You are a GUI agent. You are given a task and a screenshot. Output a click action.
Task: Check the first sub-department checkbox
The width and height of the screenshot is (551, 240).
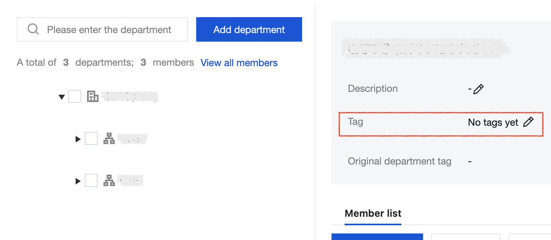coord(91,139)
